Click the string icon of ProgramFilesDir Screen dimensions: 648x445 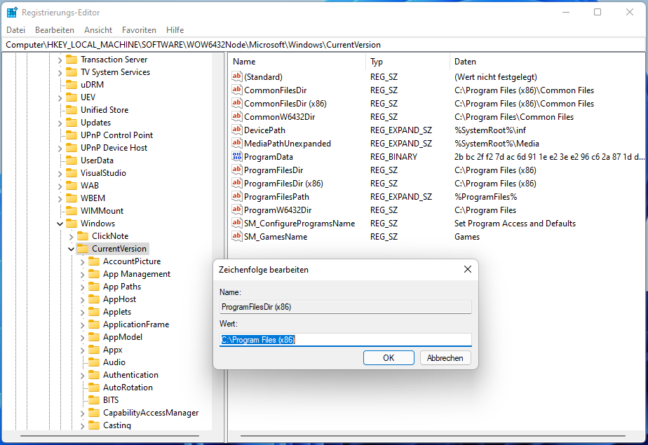tap(237, 170)
